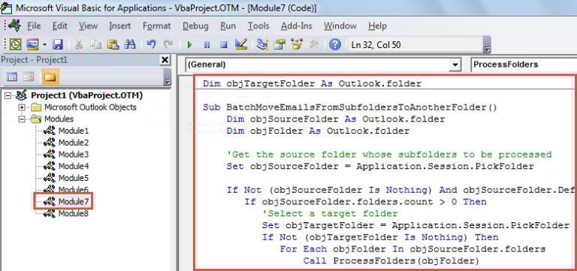Select Module1 in the project tree
Screen dimensions: 577x271
(x=74, y=131)
